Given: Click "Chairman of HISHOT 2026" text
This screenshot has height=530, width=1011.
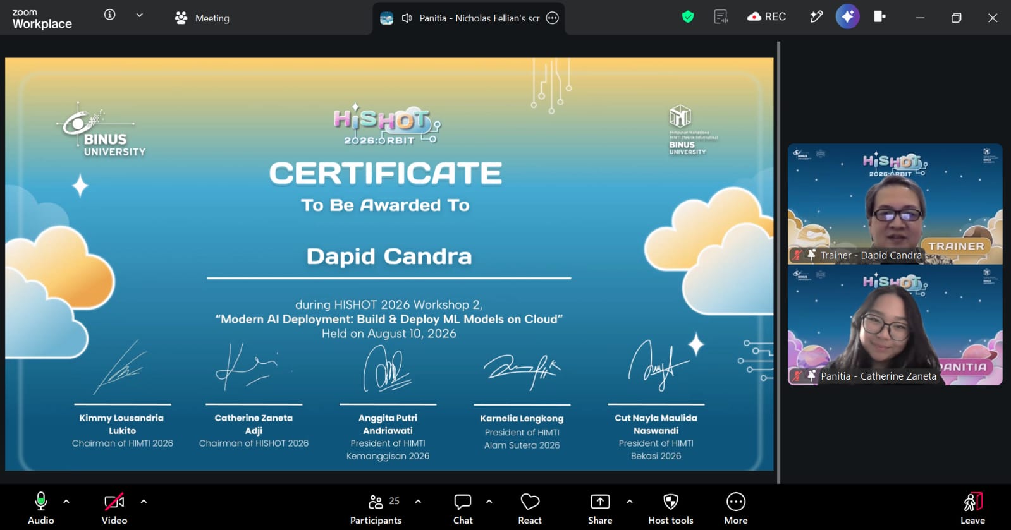Looking at the screenshot, I should click(x=254, y=443).
